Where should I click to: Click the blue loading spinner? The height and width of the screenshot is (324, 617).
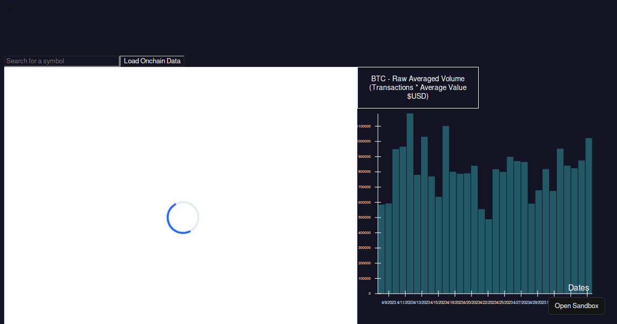click(x=183, y=218)
